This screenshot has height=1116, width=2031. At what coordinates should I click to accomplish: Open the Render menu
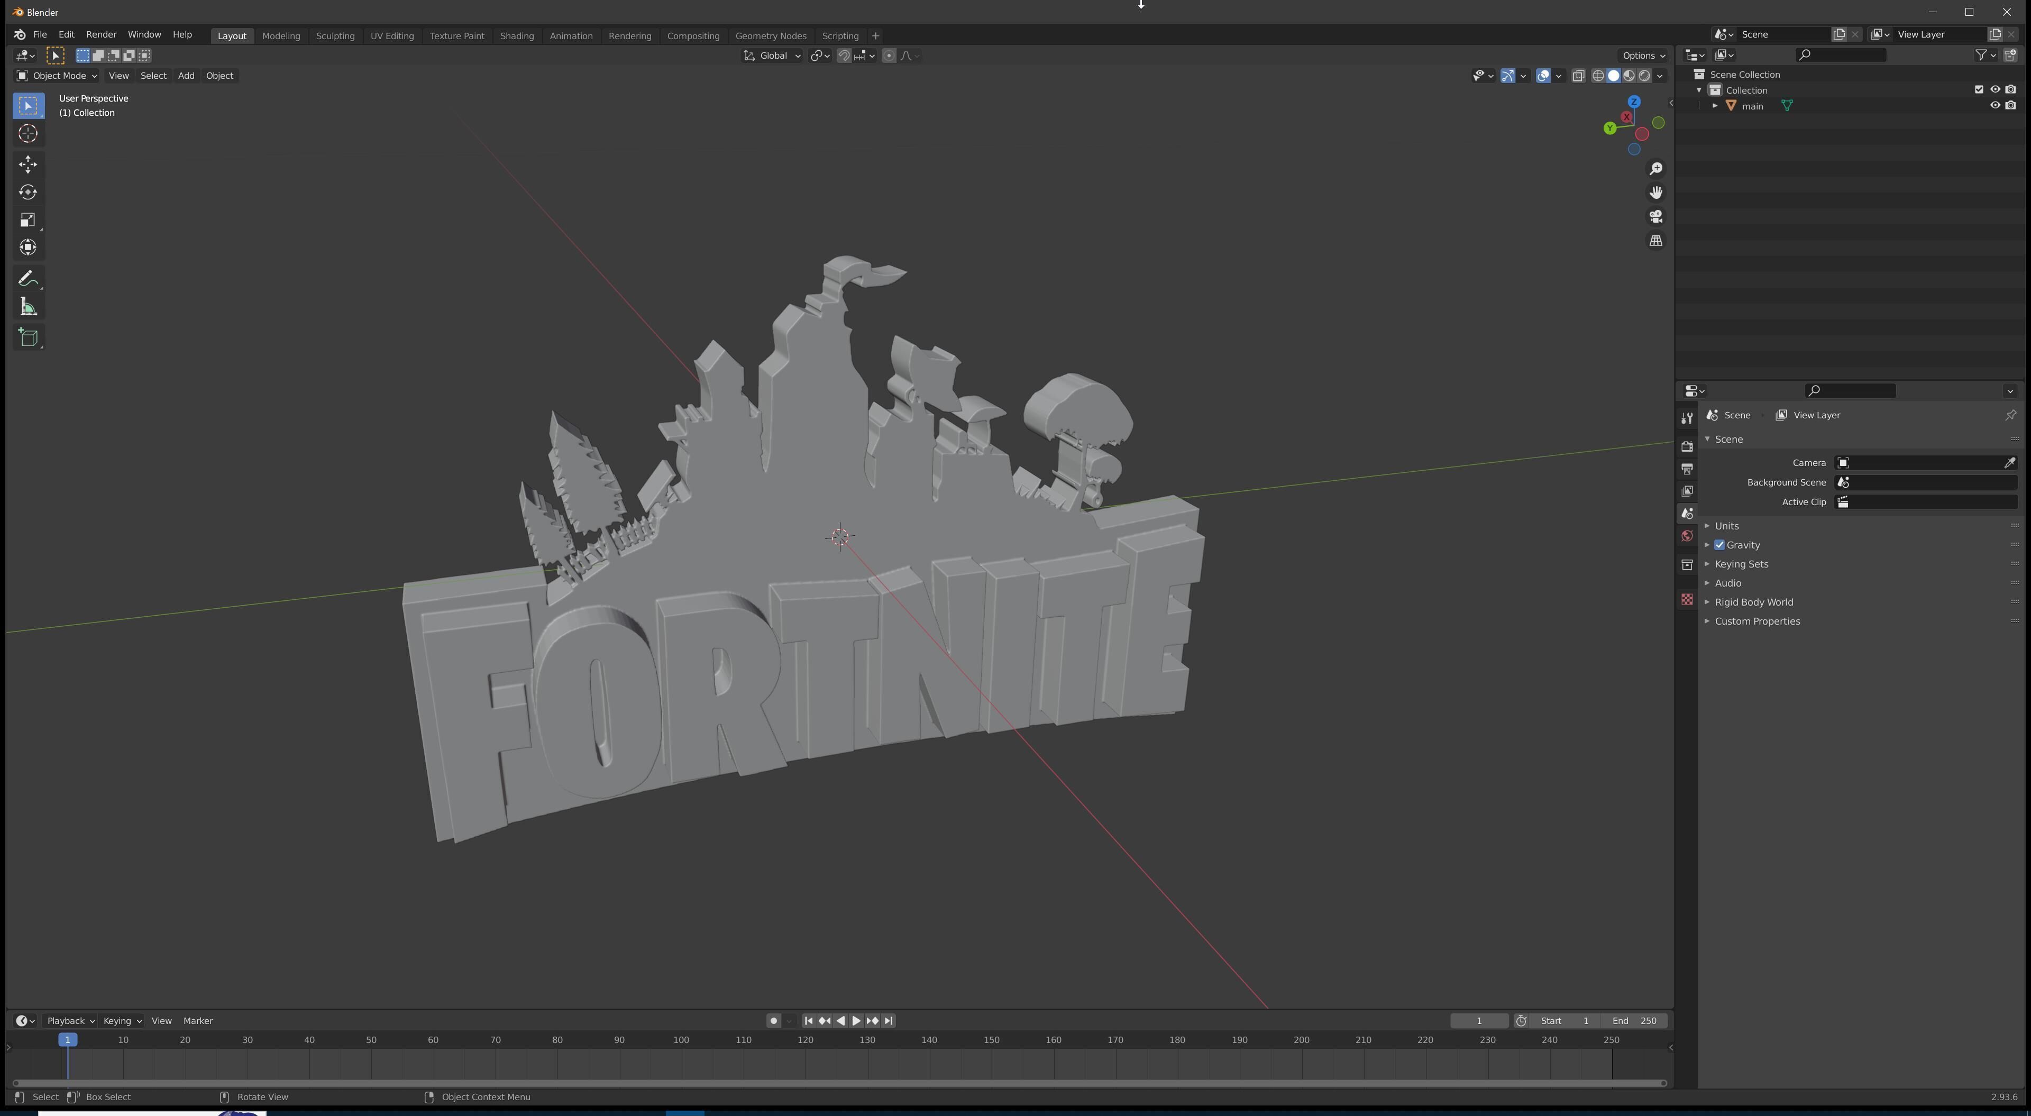[101, 35]
